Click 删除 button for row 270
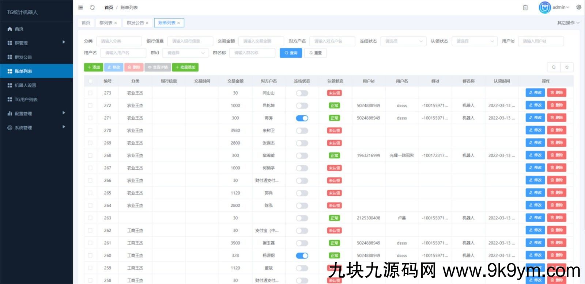This screenshot has height=284, width=585. (x=556, y=130)
